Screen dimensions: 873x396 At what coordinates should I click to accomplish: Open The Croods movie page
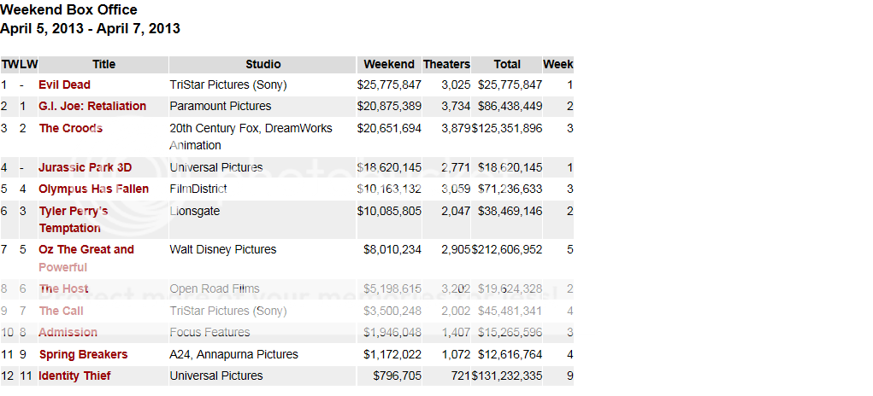[x=70, y=128]
